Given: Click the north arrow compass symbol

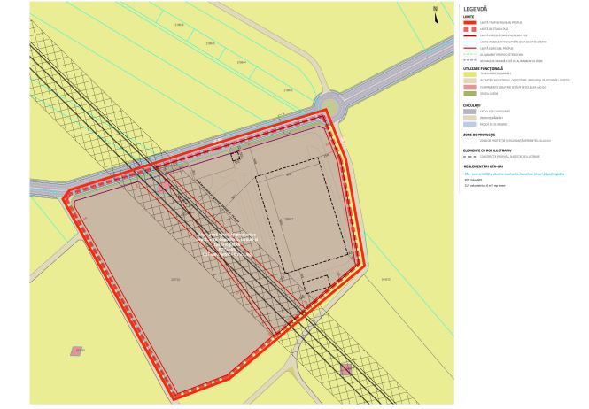Looking at the screenshot, I should 435,11.
